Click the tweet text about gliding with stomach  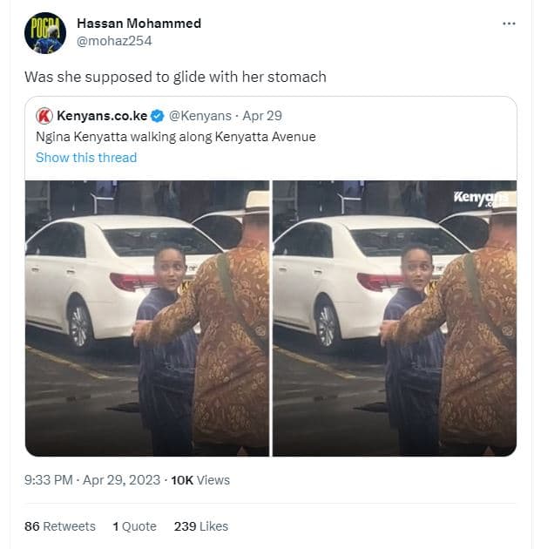(175, 77)
